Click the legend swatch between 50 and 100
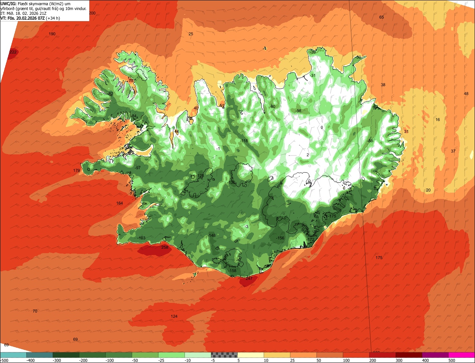Viewport: 475px width, 363px height. [330, 355]
